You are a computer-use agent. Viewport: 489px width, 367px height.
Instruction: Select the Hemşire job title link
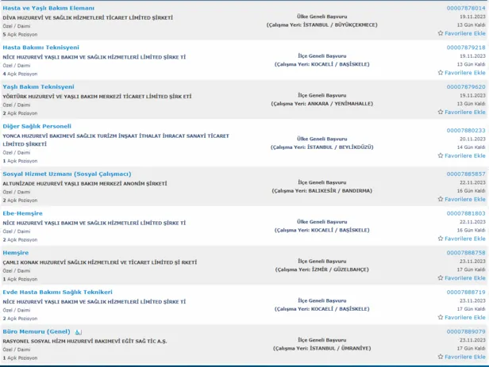pos(17,252)
